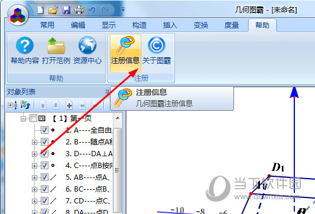315x214 pixels.
Task: Click the sort/refresh icon in object list toolbar
Action: coord(25,105)
